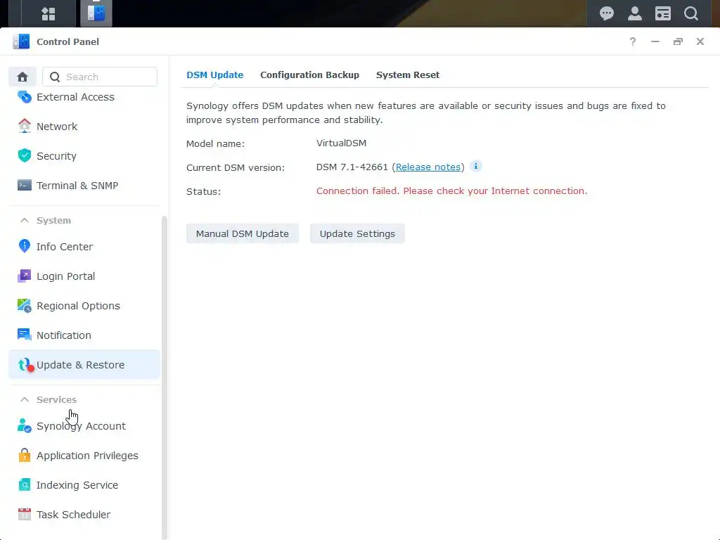Click the Login Portal icon
The height and width of the screenshot is (540, 720).
(25, 276)
